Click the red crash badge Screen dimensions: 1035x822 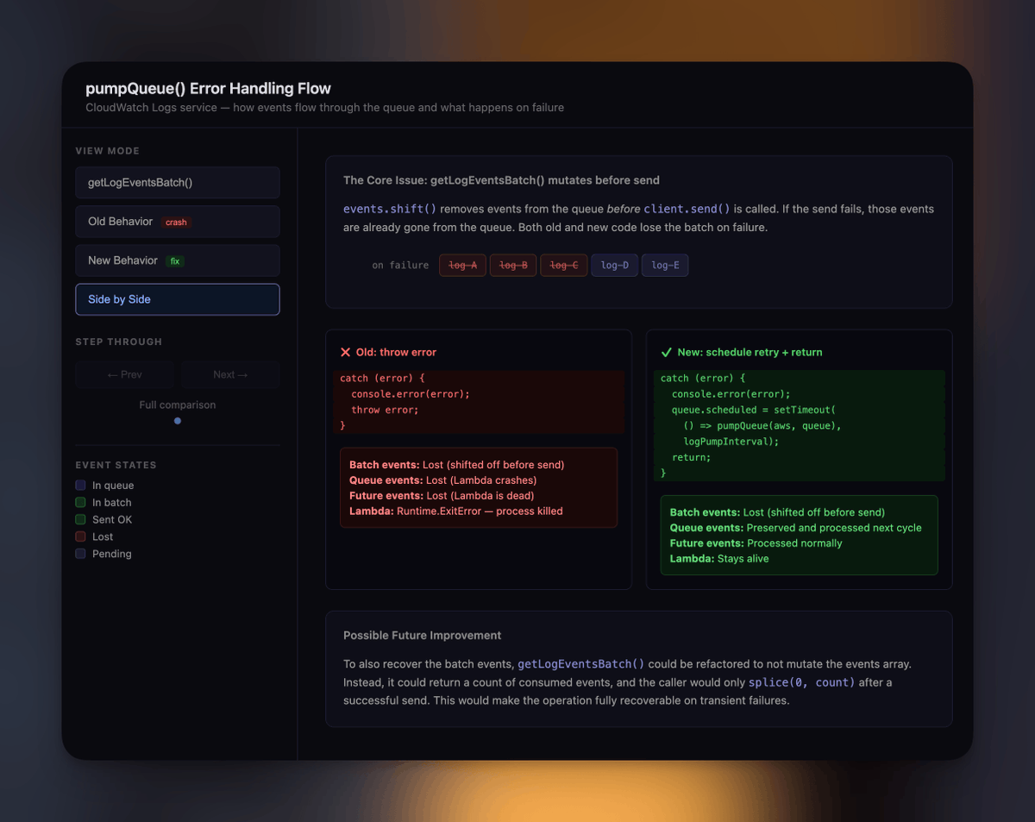pyautogui.click(x=176, y=223)
